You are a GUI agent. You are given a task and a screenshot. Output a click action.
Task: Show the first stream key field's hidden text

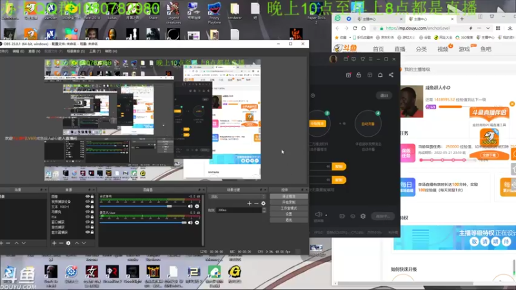[x=328, y=166]
